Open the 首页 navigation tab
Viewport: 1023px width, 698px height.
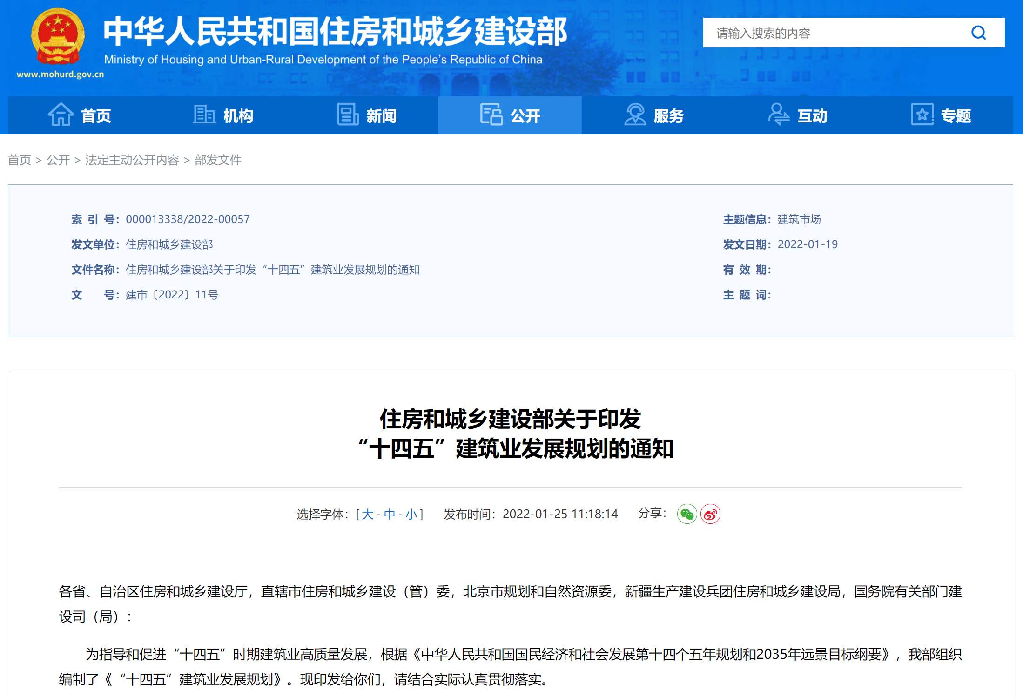point(80,115)
